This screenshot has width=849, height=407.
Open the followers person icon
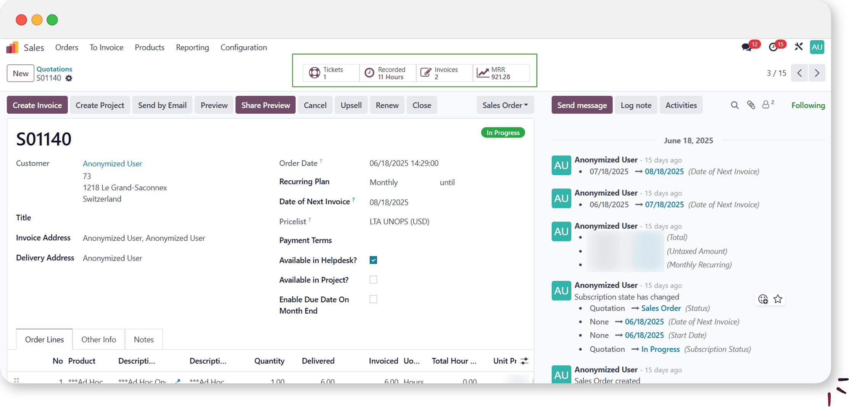tap(766, 105)
